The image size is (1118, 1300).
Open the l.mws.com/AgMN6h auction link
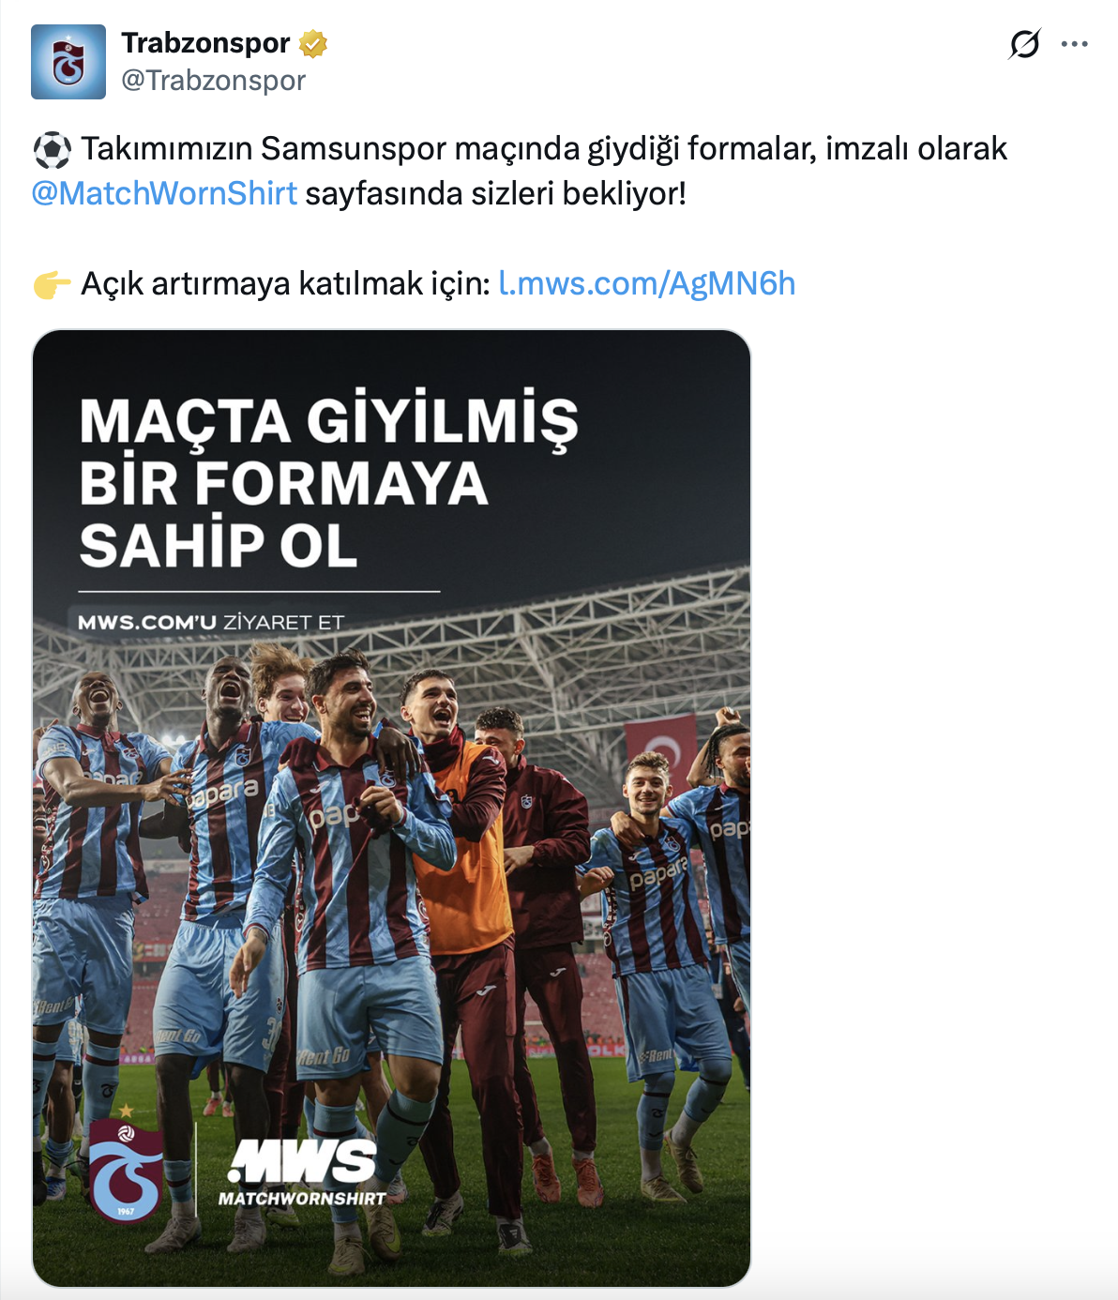click(646, 283)
